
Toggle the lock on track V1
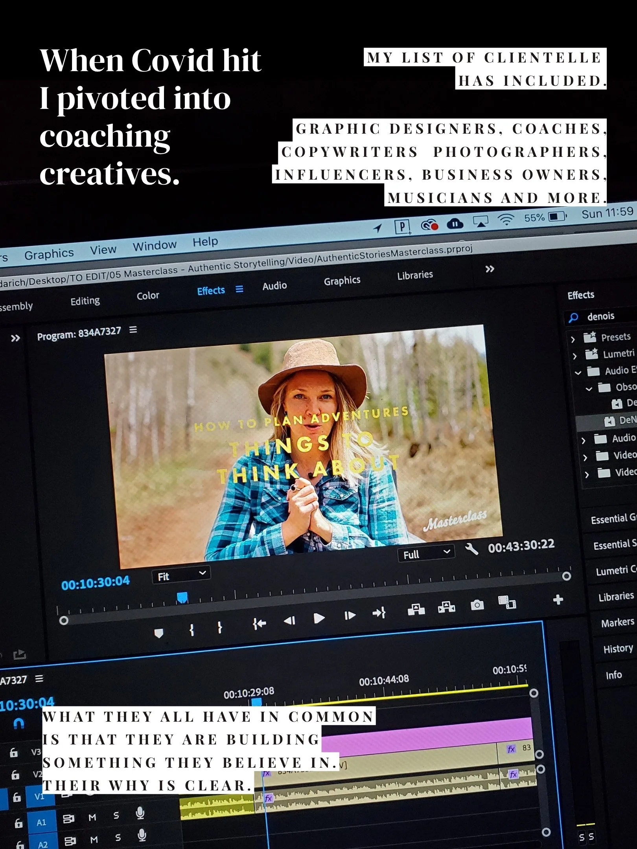point(17,797)
